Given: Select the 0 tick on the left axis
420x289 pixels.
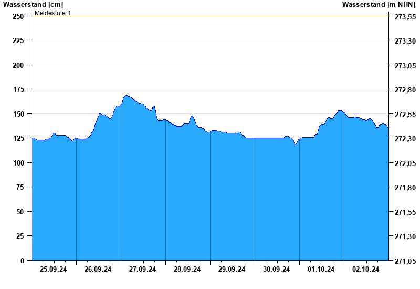Looking at the screenshot, I should click(22, 261).
